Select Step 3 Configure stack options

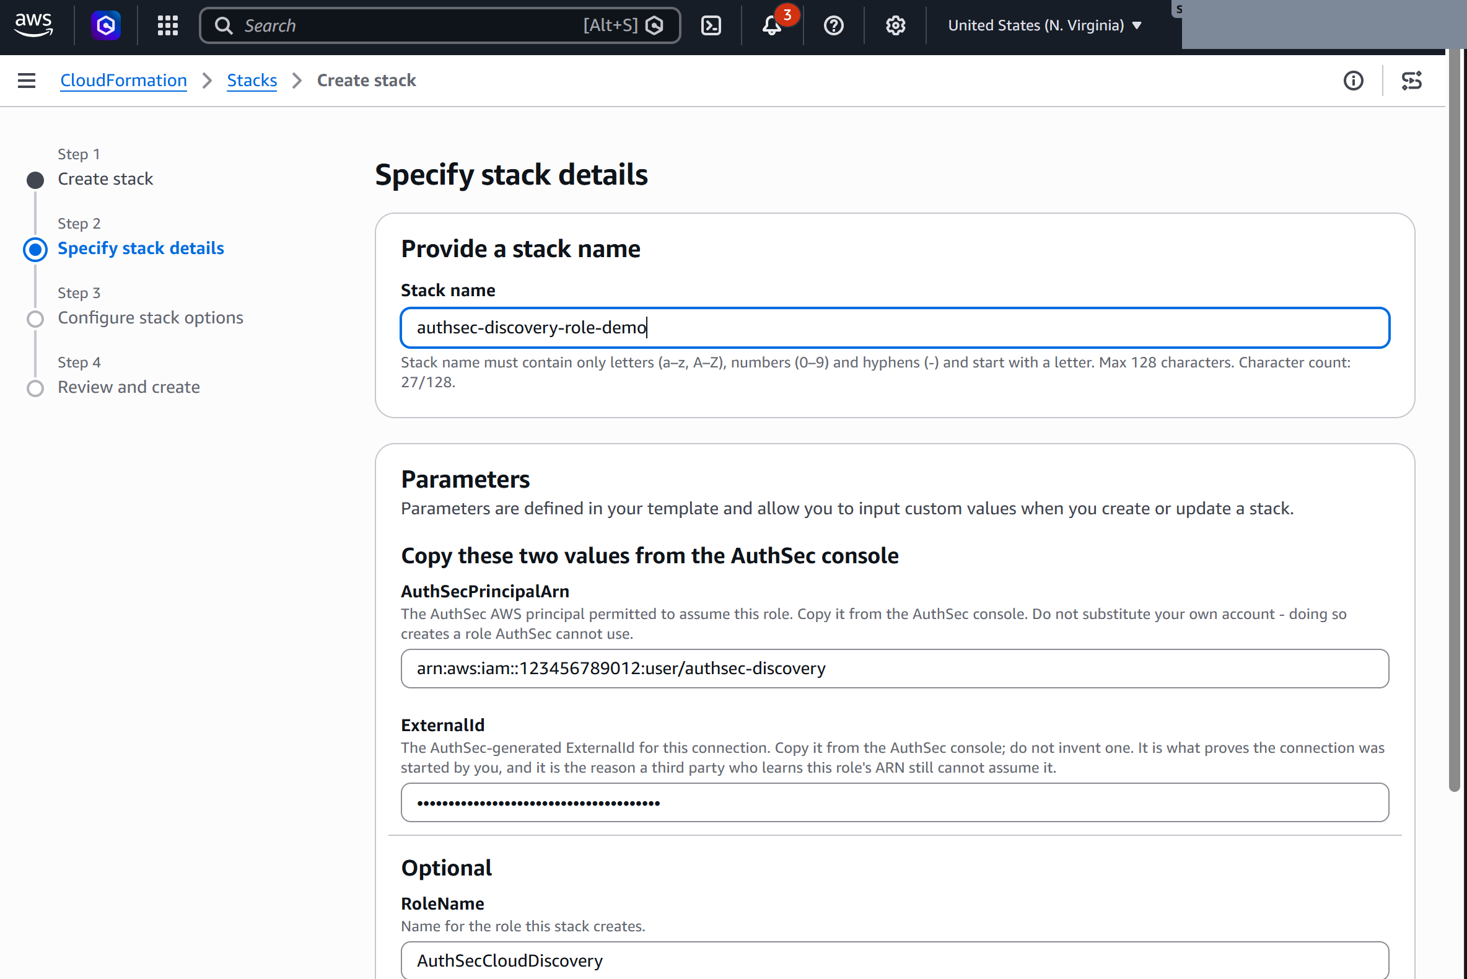[151, 318]
